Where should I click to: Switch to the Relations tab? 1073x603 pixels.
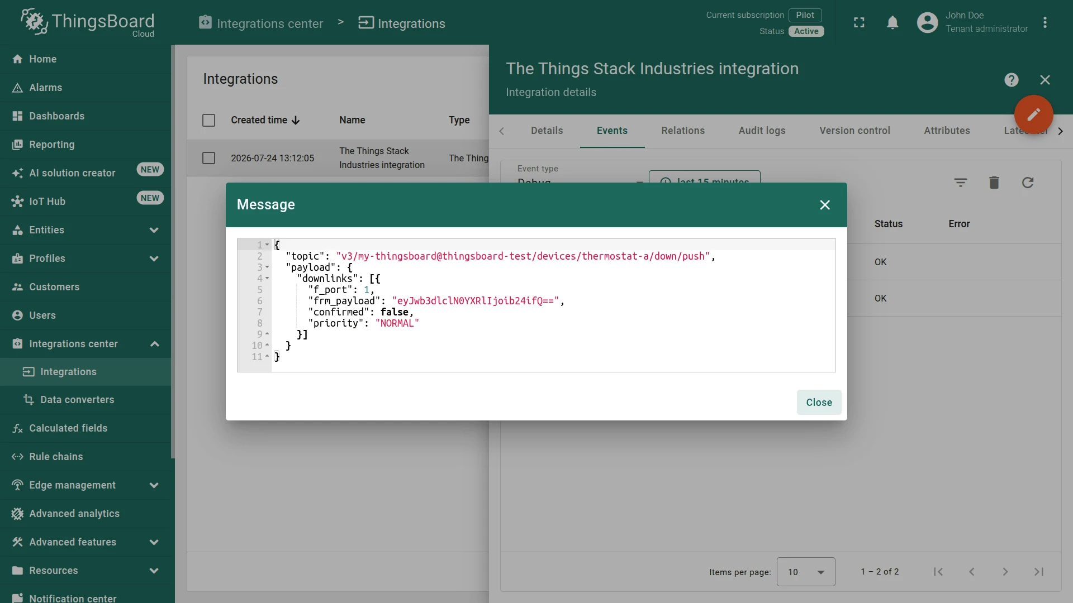pyautogui.click(x=682, y=131)
